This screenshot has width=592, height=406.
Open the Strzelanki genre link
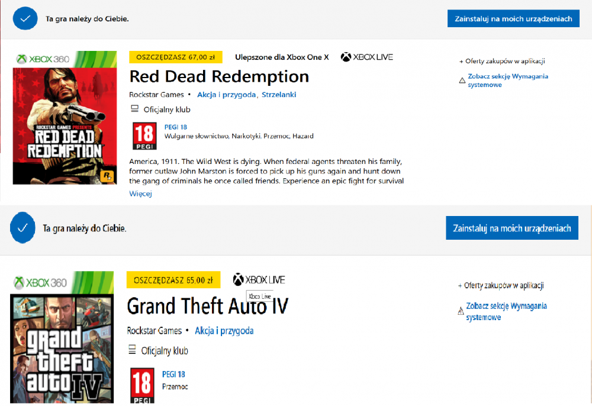279,95
